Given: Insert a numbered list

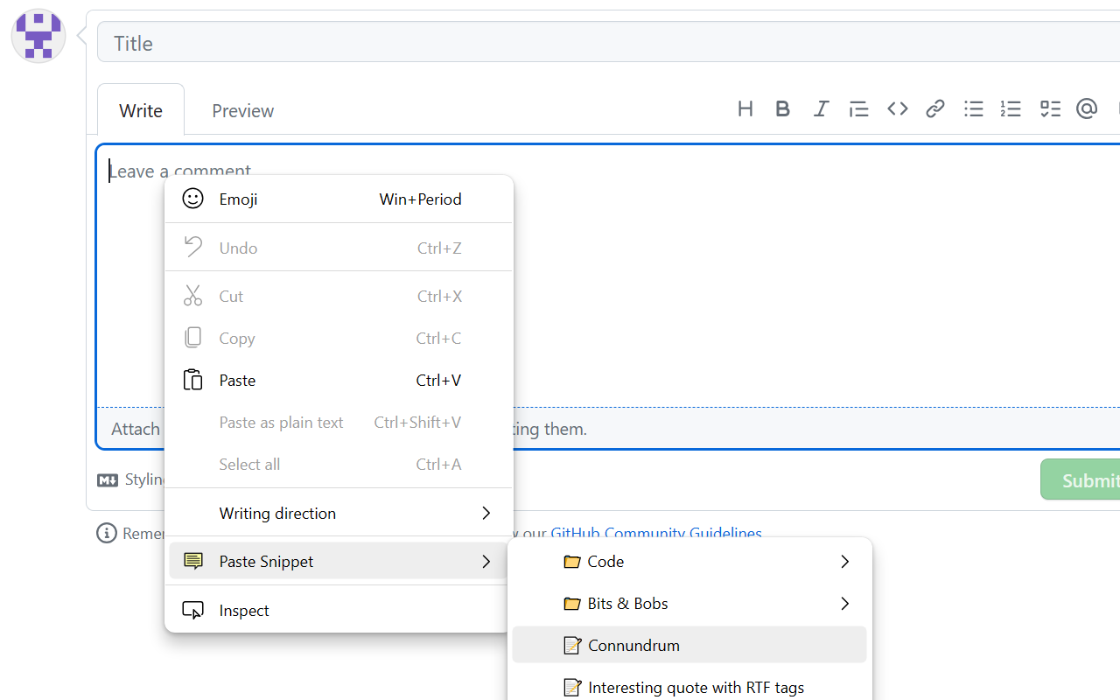Looking at the screenshot, I should 1011,109.
